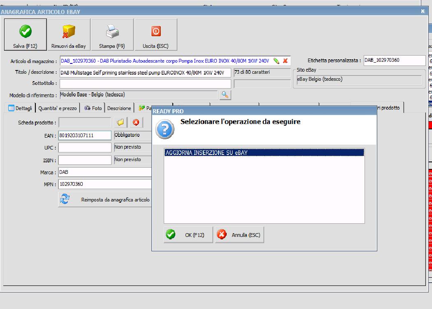Switch to the Dettagli tab

(20, 108)
